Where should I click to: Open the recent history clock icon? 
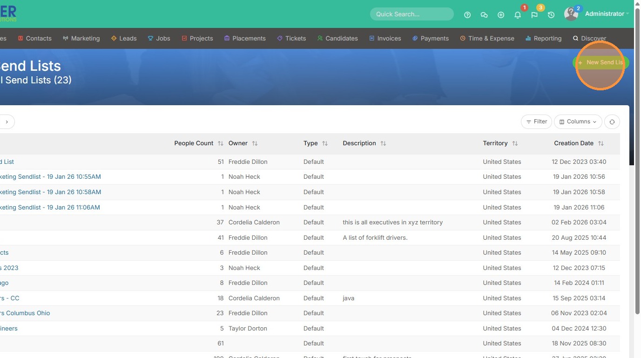coord(551,15)
